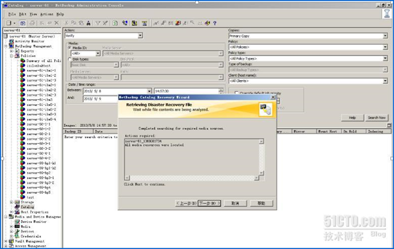Viewport: 394px width, 249px height.
Task: Click the islonbaktest policy icon
Action: (x=23, y=66)
